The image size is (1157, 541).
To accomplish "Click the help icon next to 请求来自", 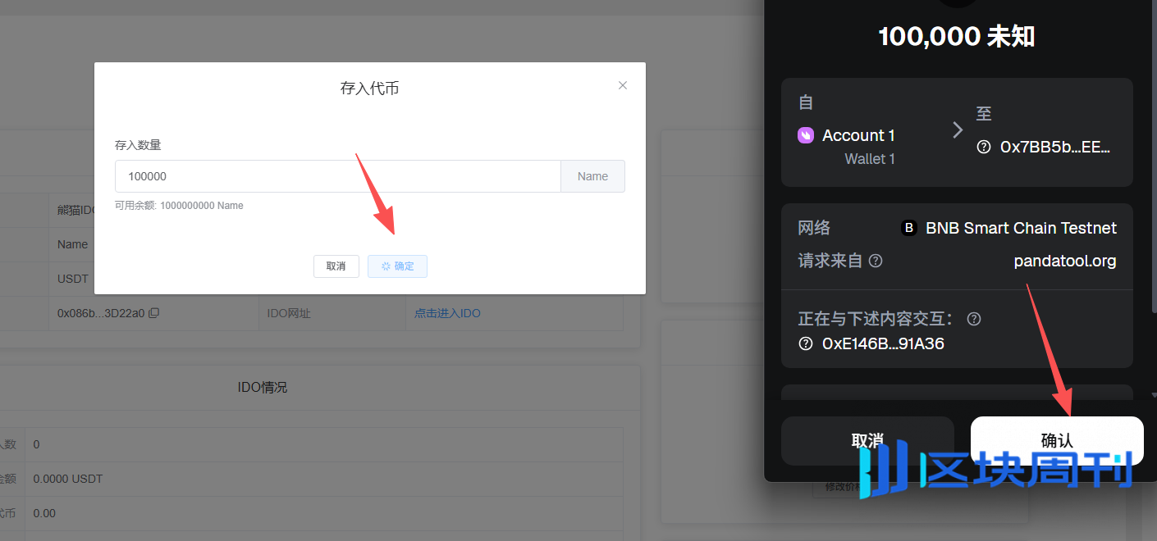I will pyautogui.click(x=876, y=261).
